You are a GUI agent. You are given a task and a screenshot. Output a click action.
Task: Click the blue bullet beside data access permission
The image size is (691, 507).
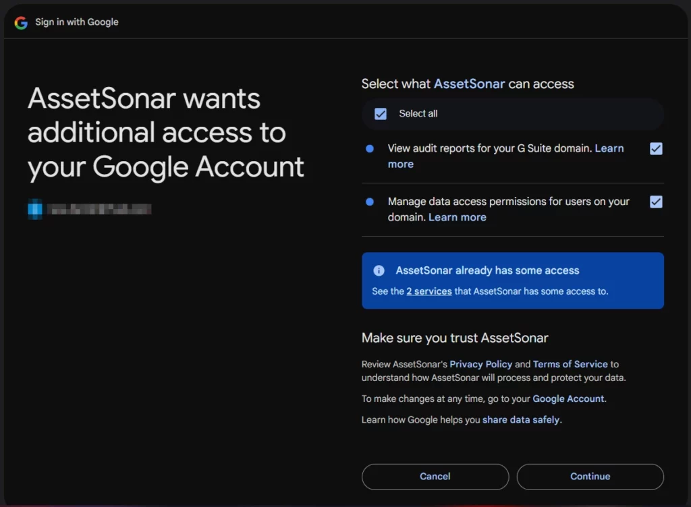point(370,202)
